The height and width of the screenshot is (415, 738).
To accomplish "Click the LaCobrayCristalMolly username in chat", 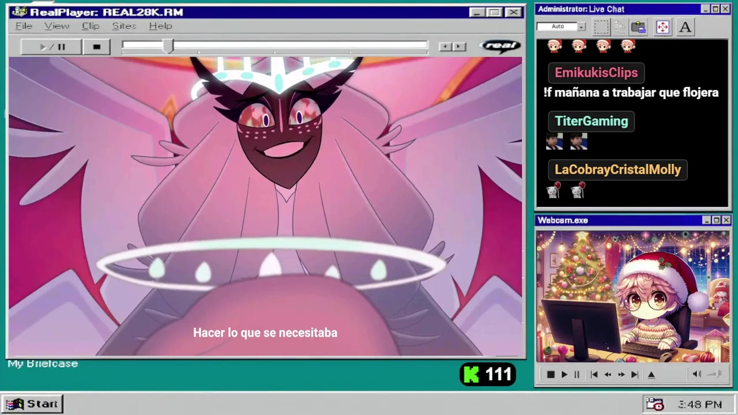I will [617, 169].
